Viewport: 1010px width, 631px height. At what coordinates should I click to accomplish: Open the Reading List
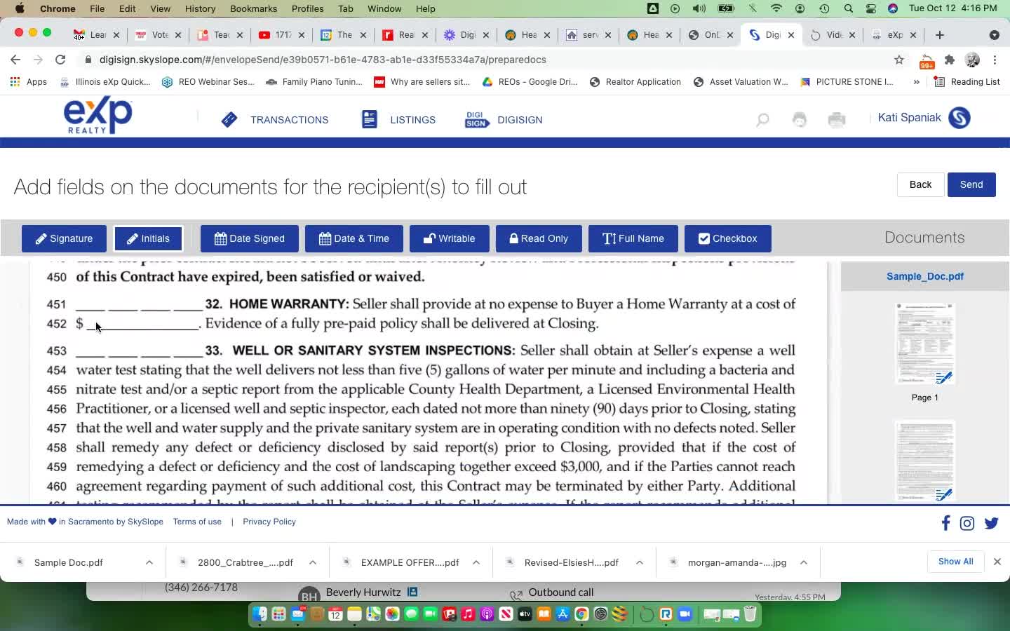pos(967,82)
